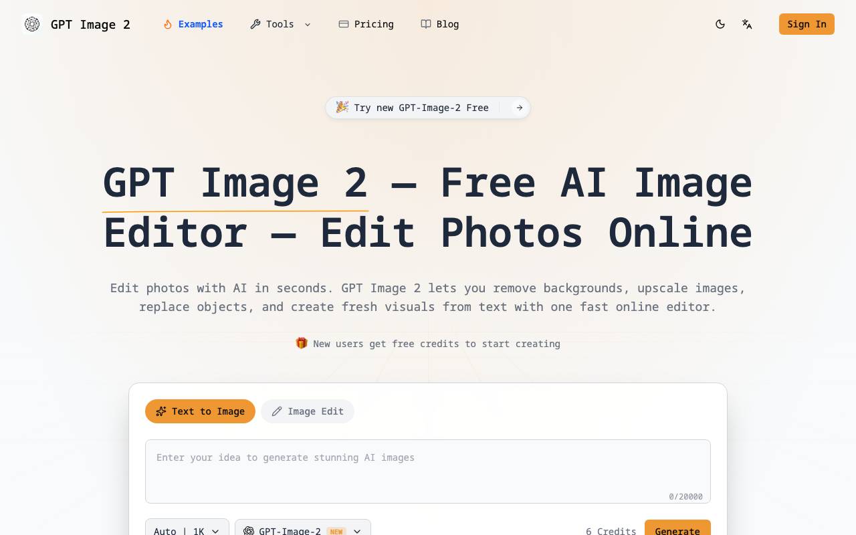
Task: Click the GPT Image 2 logo icon
Action: coord(32,24)
